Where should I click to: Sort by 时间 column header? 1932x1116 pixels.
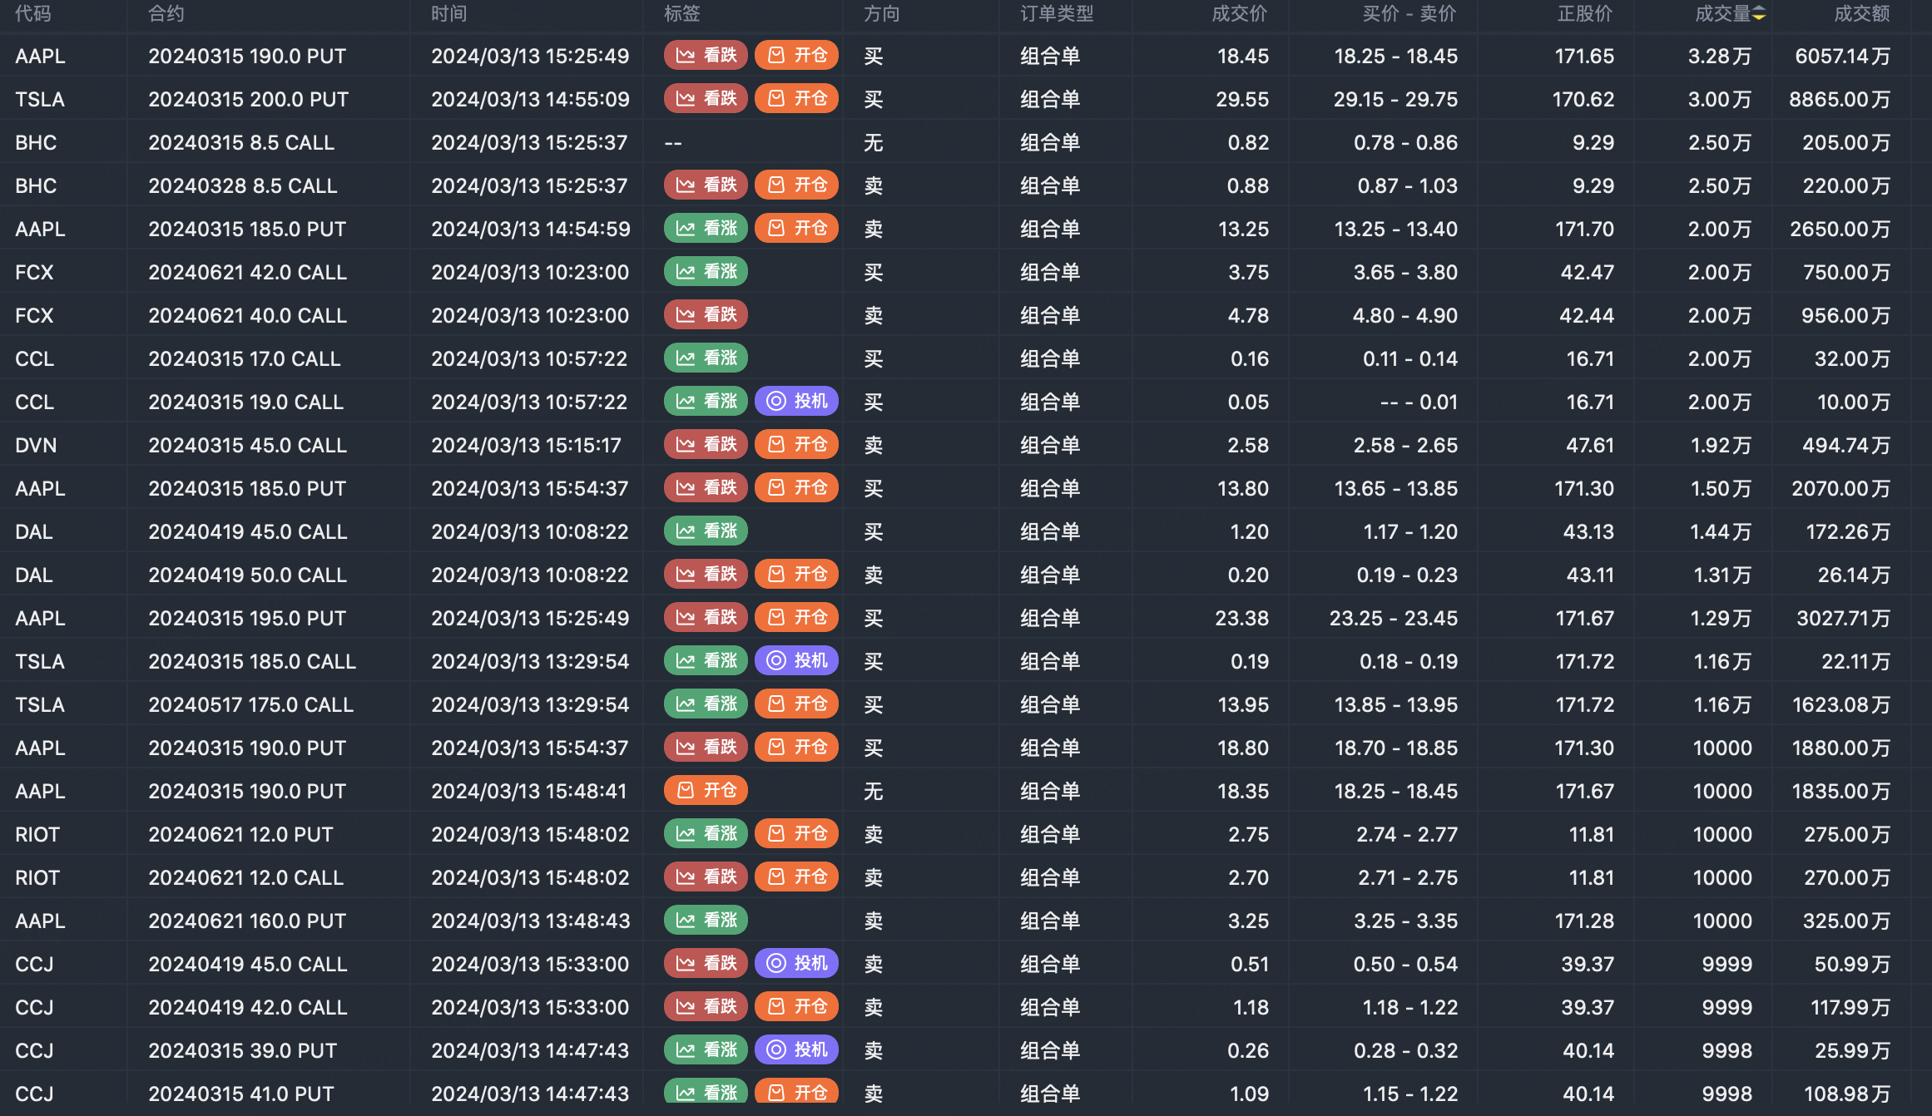point(448,14)
